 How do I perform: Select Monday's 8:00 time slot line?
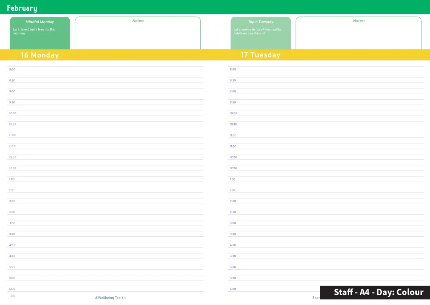click(x=105, y=70)
